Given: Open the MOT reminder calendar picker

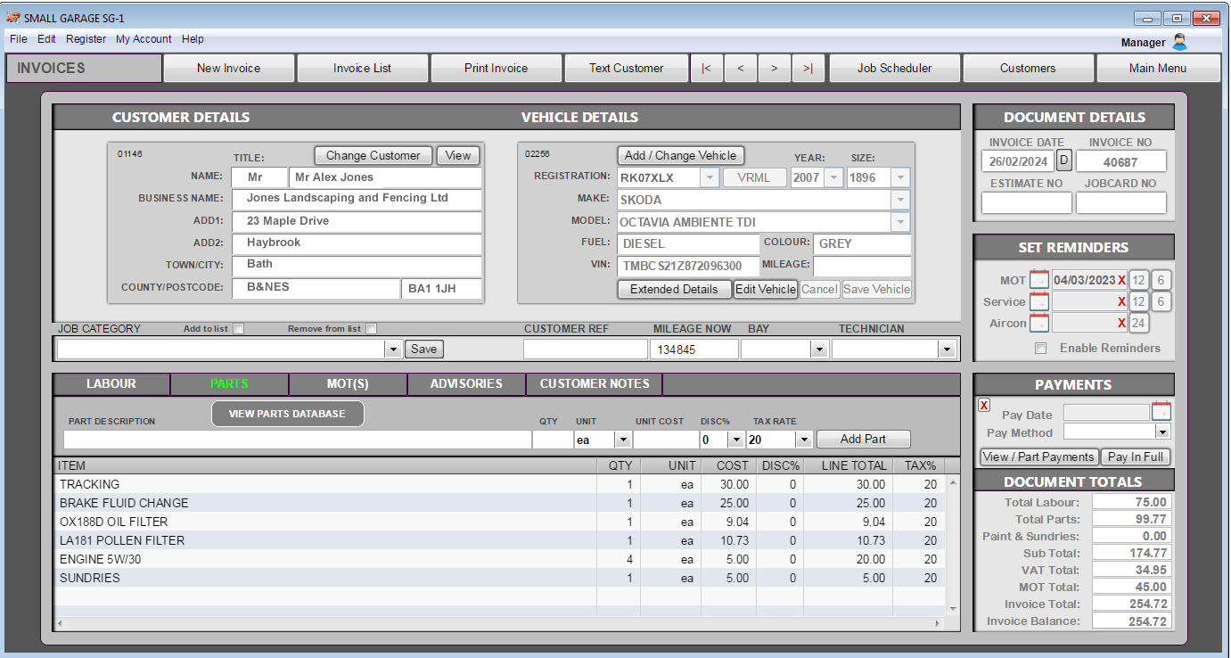Looking at the screenshot, I should click(1040, 279).
